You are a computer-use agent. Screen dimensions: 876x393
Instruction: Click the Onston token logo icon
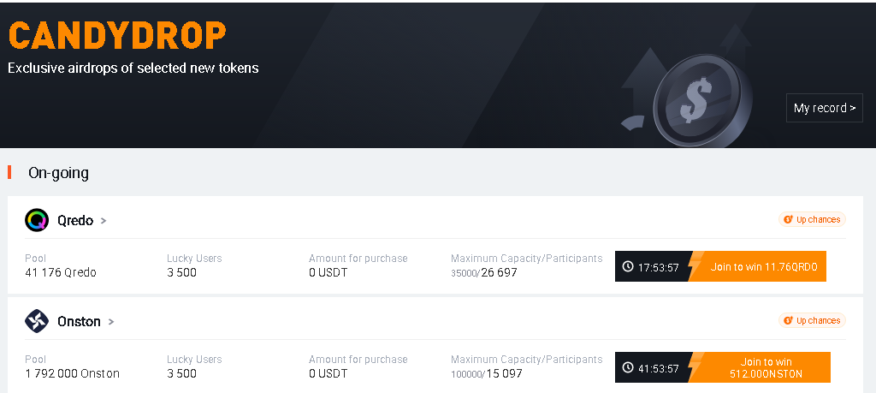tap(37, 321)
